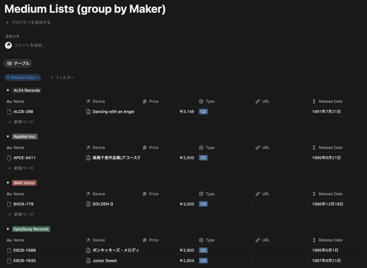The image size is (367, 268).
Task: Open the ALCB-298 entry
Action: click(x=23, y=112)
